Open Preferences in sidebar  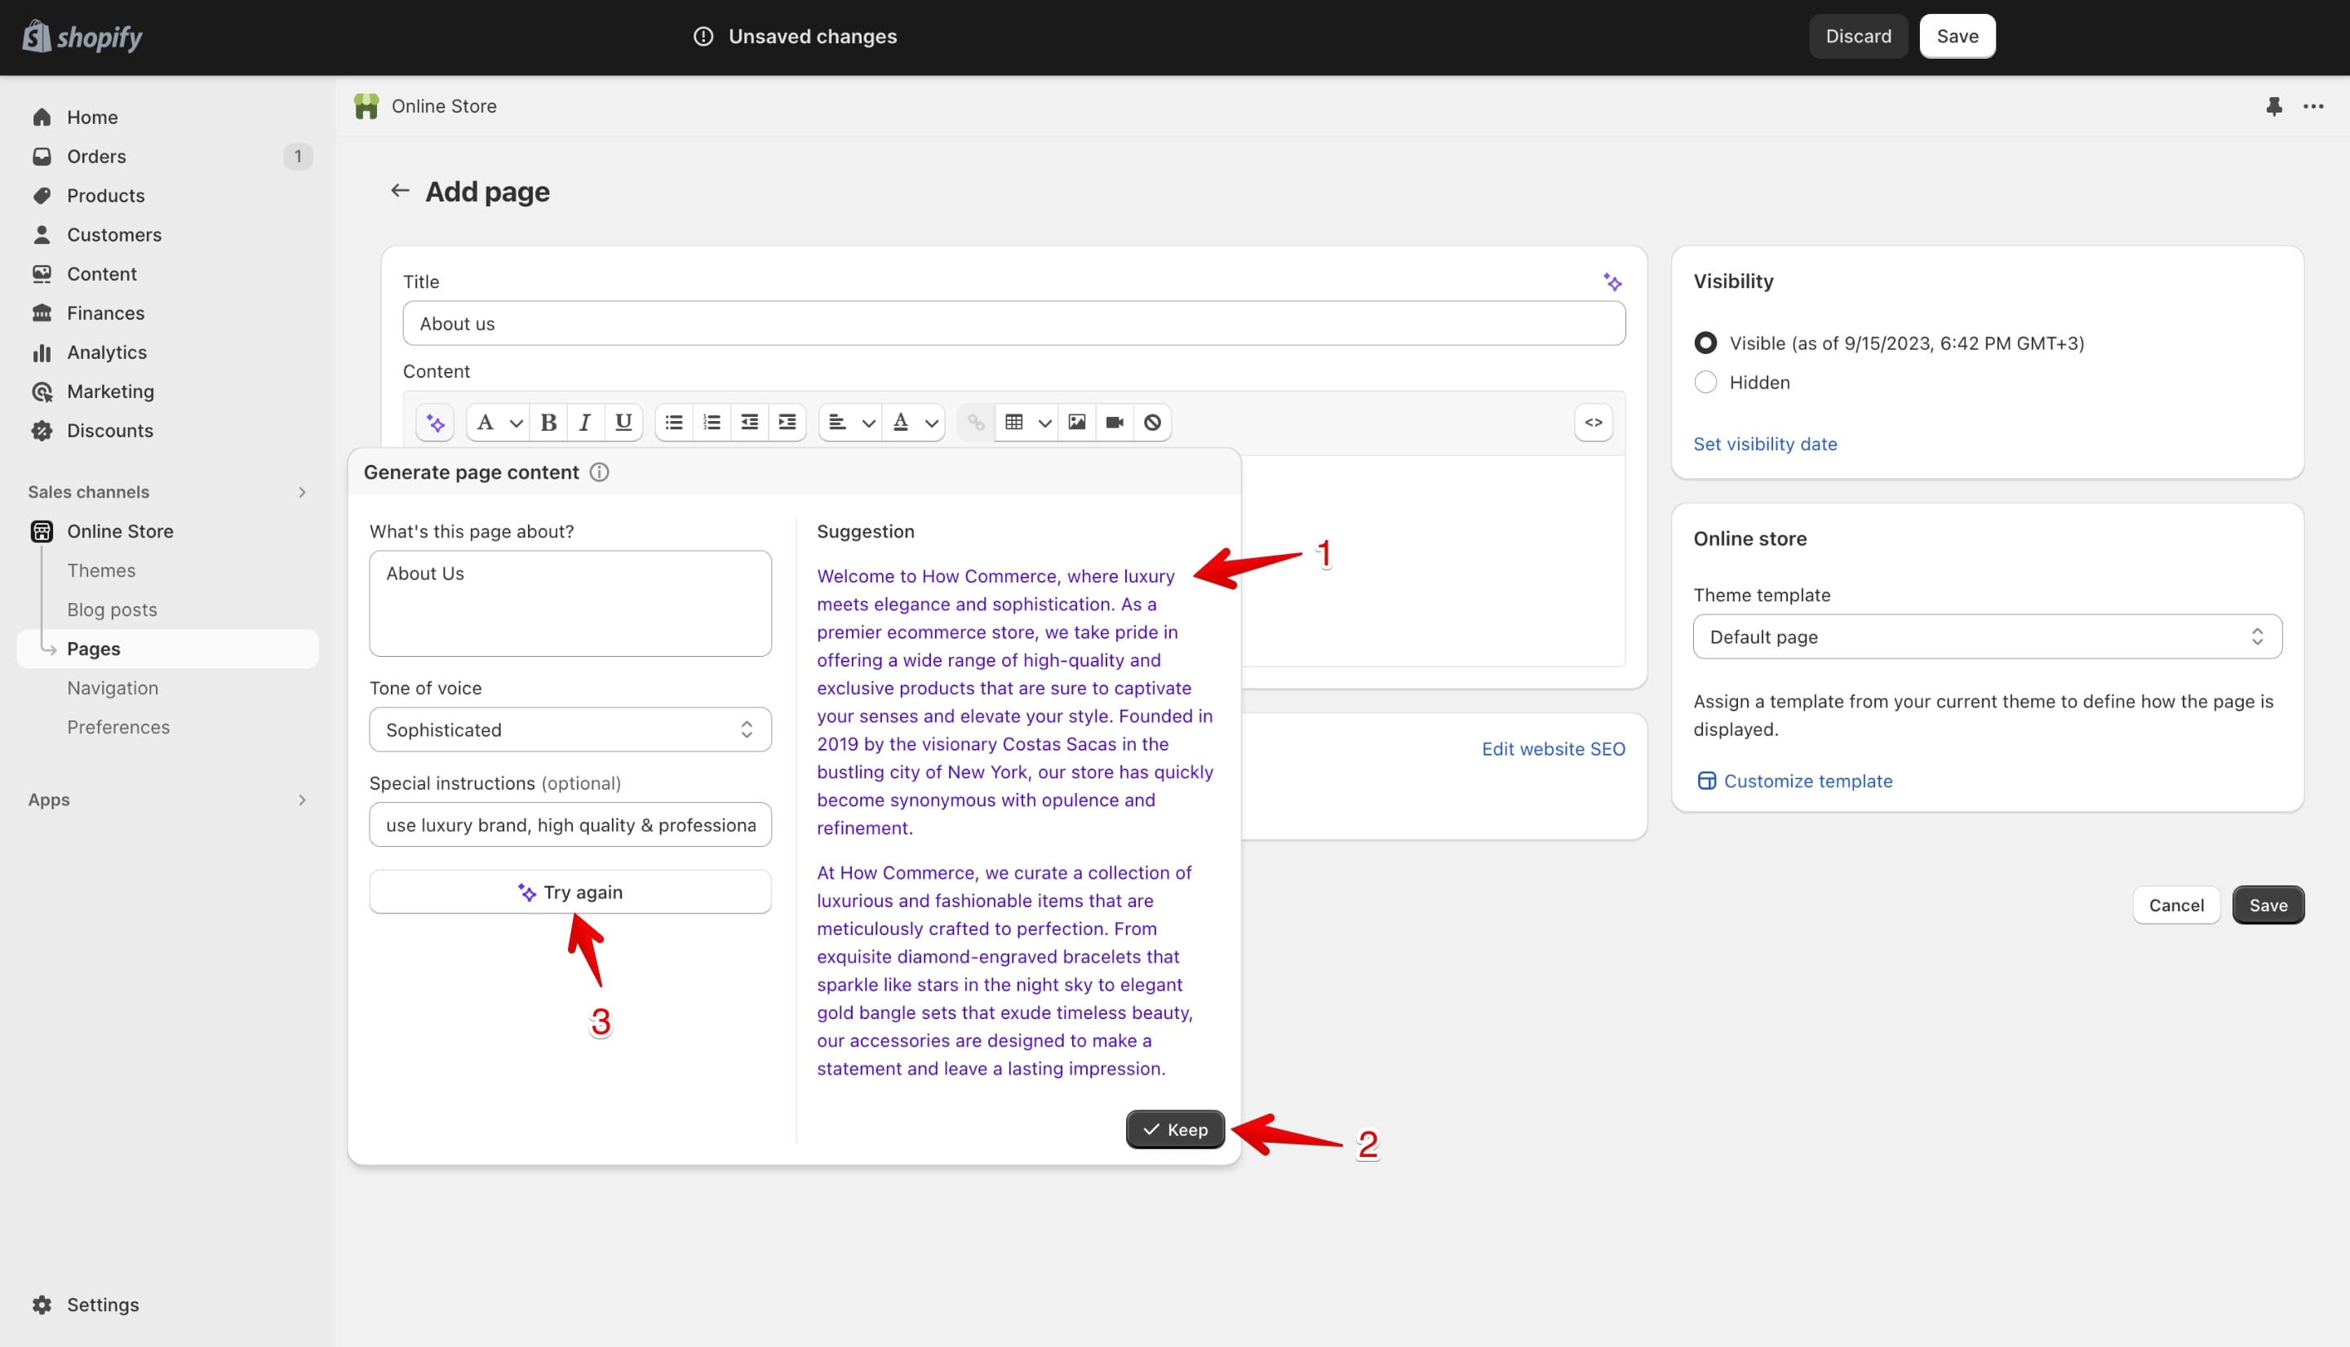pyautogui.click(x=118, y=727)
